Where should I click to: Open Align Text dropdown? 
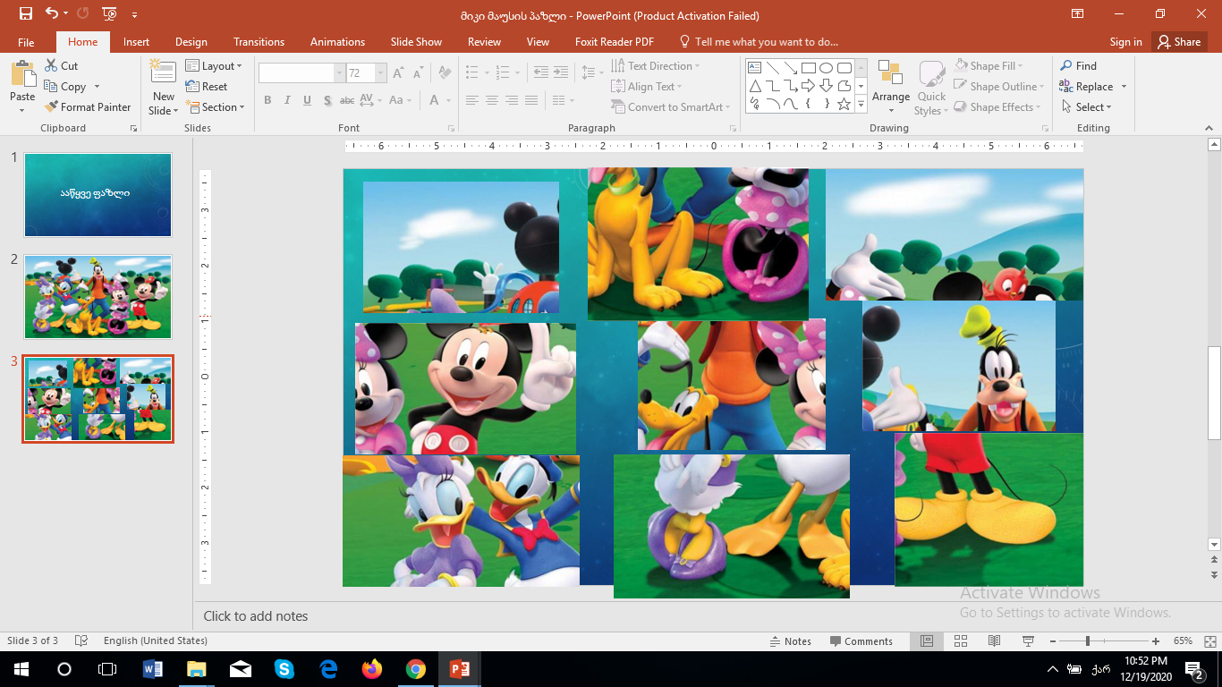pyautogui.click(x=647, y=87)
